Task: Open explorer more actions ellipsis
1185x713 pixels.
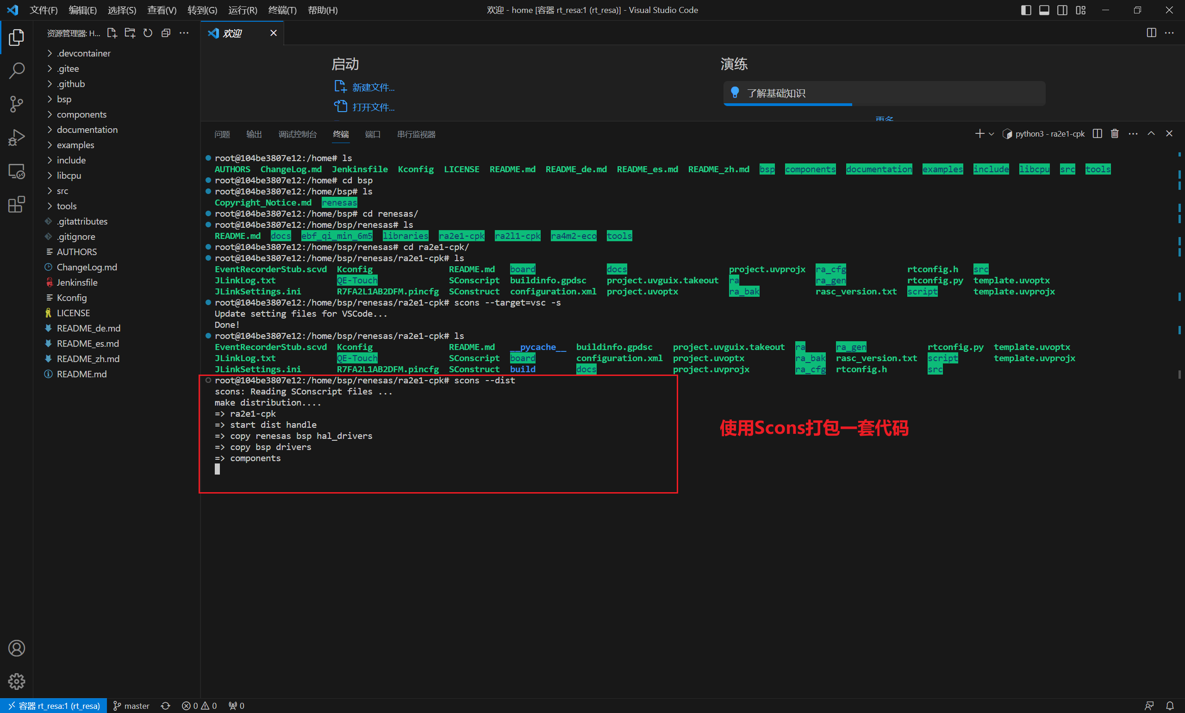Action: click(x=184, y=33)
